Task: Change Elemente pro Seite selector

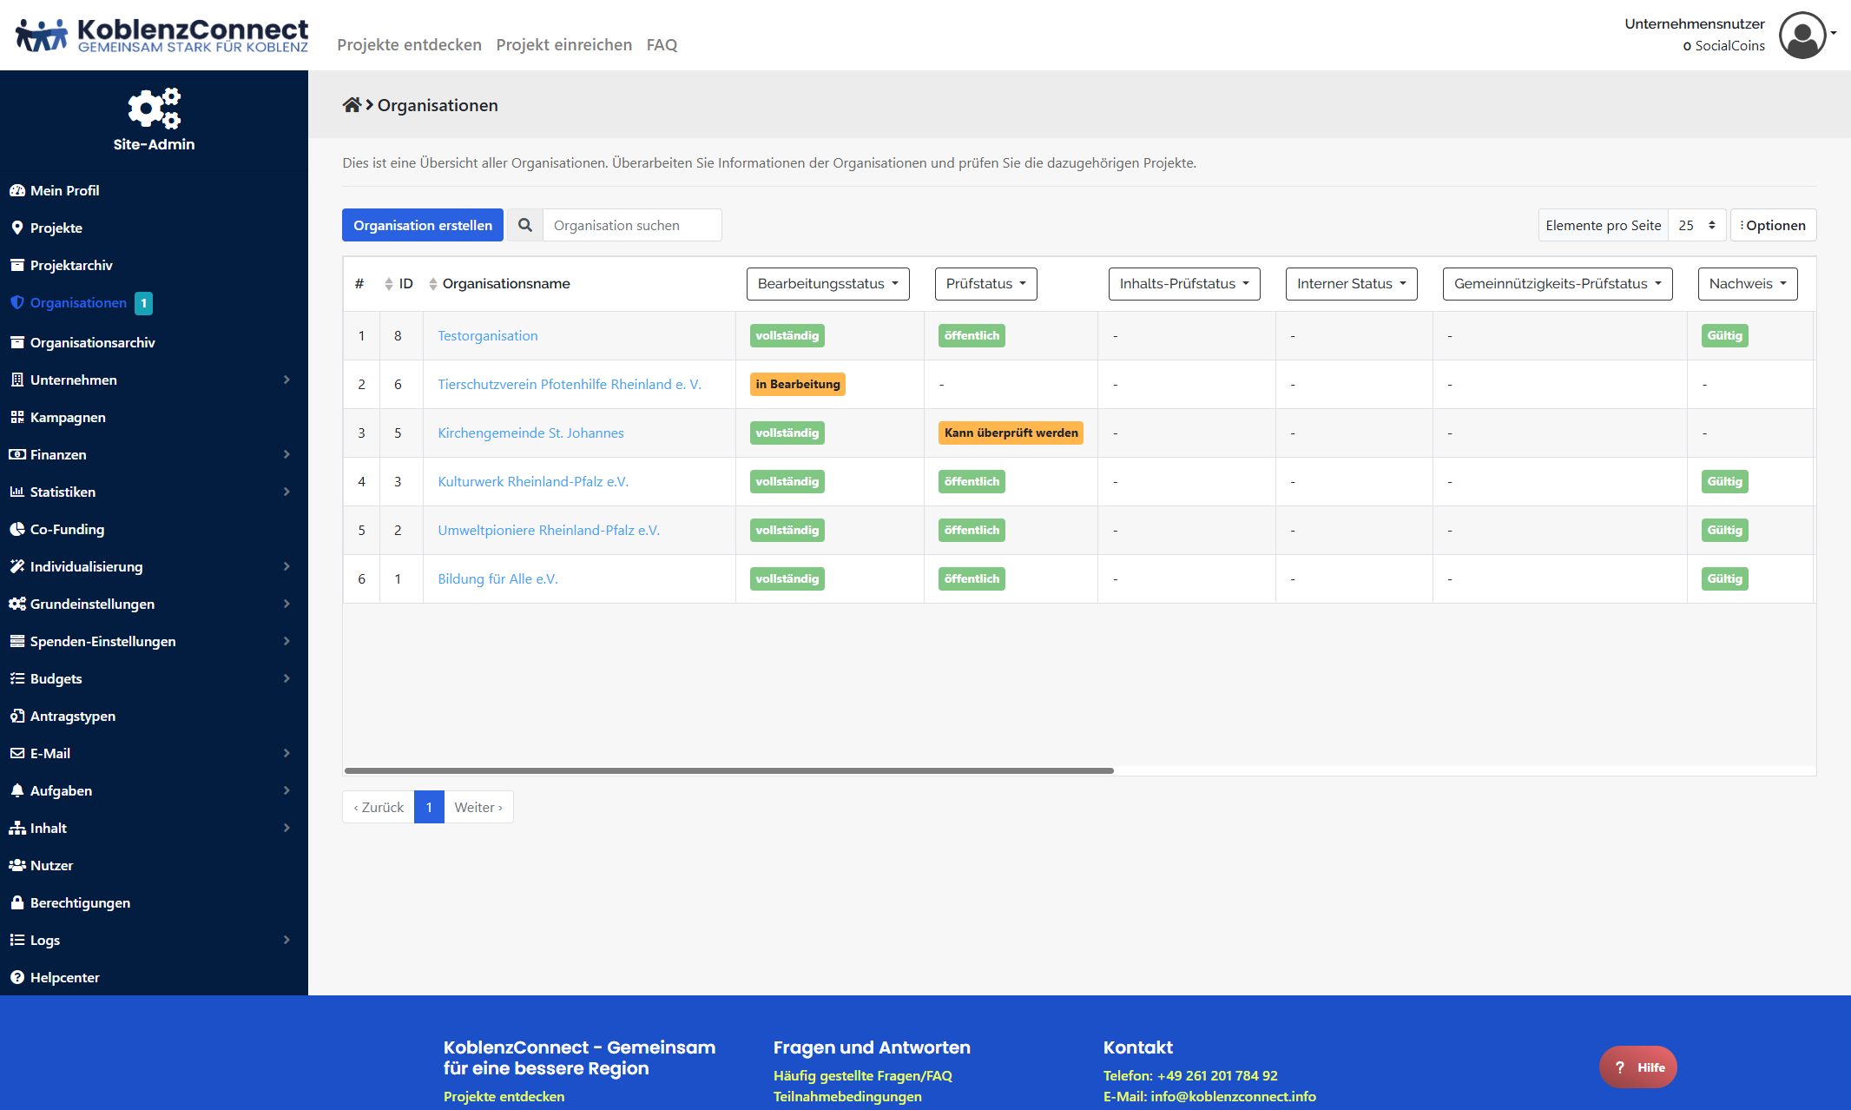Action: [x=1696, y=225]
